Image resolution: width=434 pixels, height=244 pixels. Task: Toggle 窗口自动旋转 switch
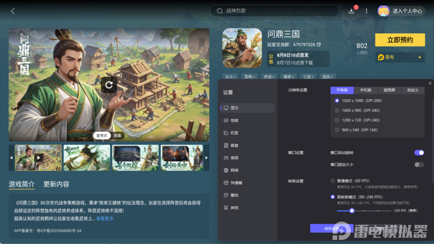[x=419, y=153]
